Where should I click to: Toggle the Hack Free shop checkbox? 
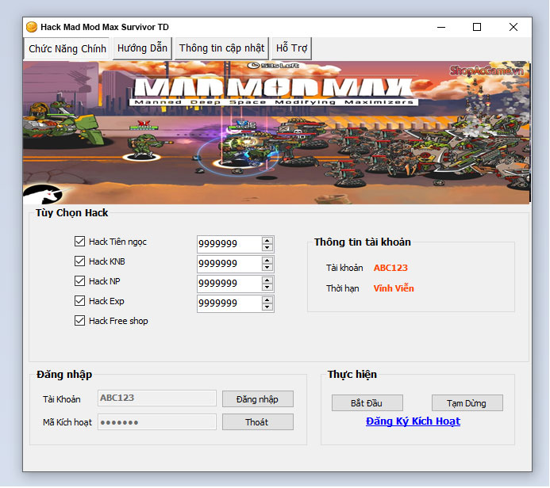pyautogui.click(x=79, y=321)
